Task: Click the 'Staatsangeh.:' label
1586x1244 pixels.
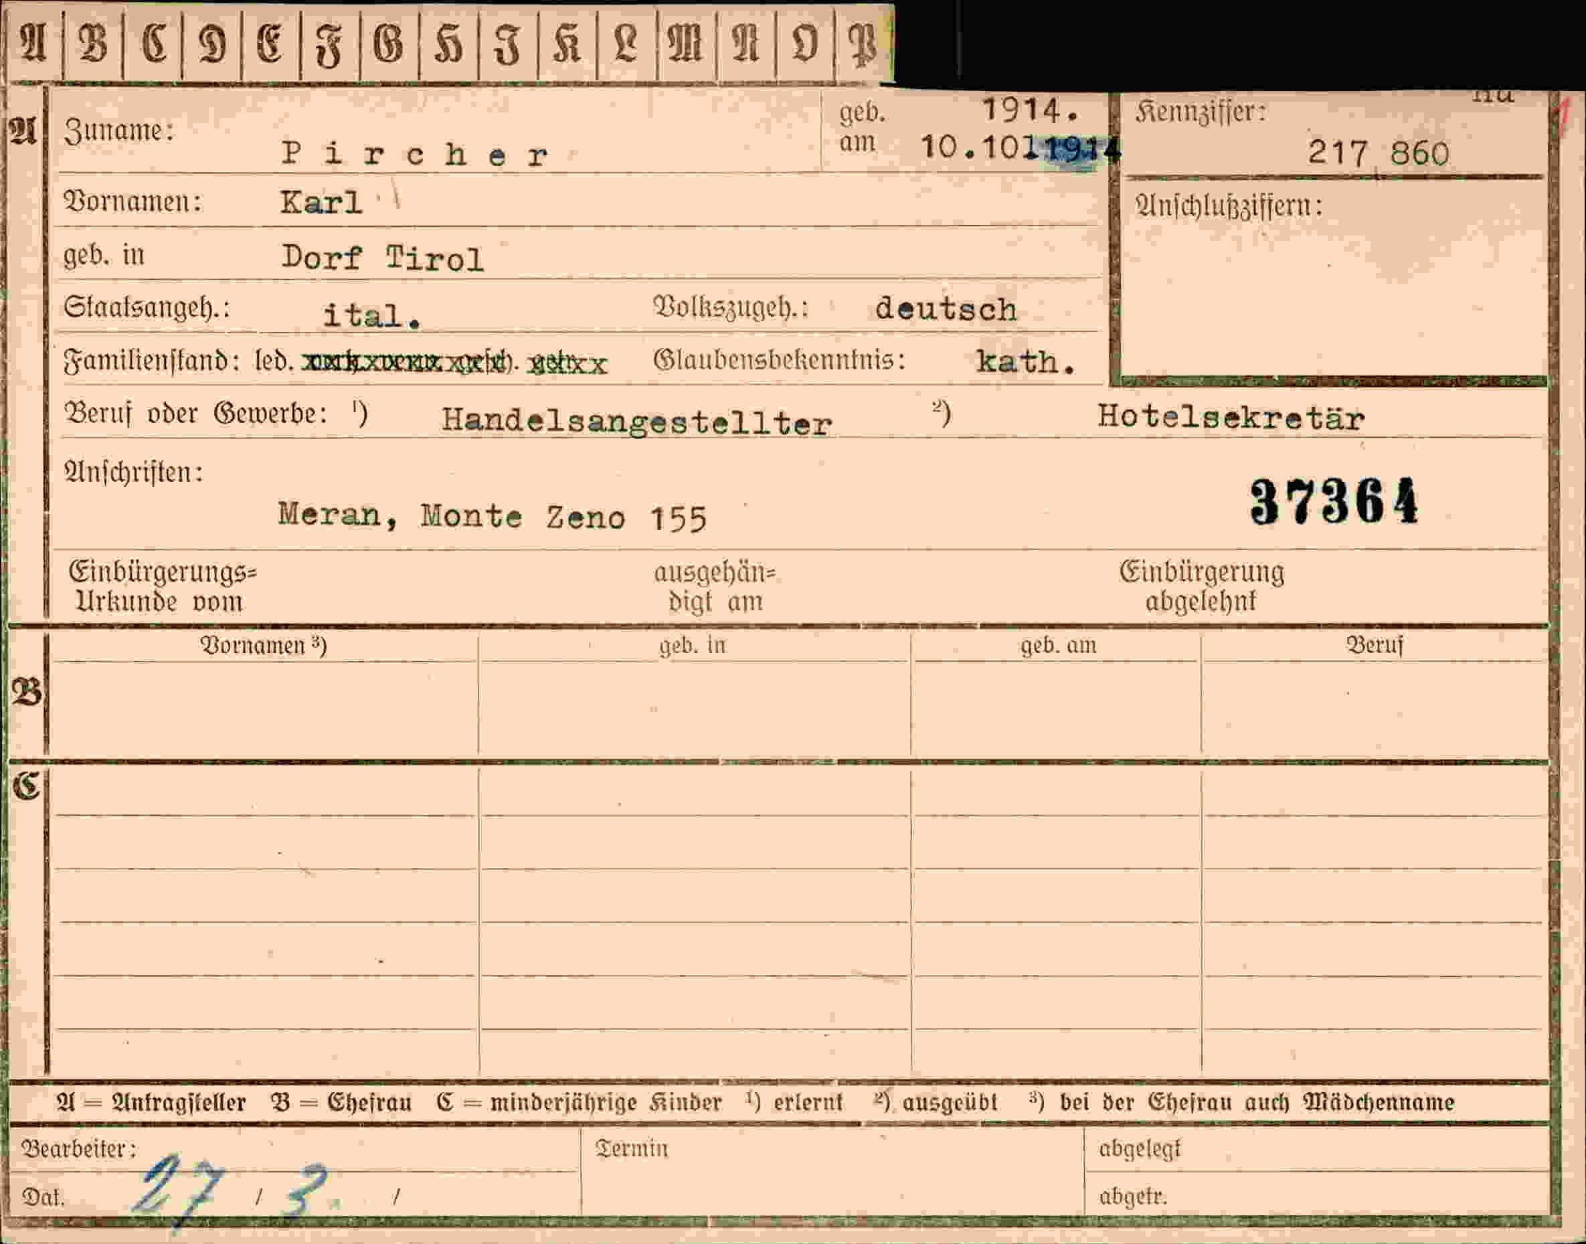Action: [147, 307]
